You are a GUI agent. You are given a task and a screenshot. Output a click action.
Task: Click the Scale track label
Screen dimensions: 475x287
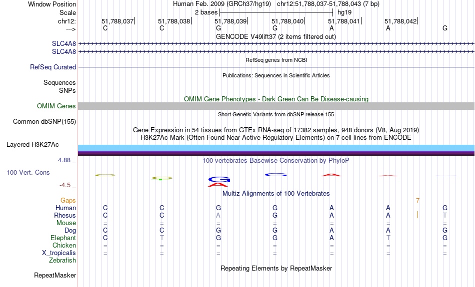click(67, 12)
